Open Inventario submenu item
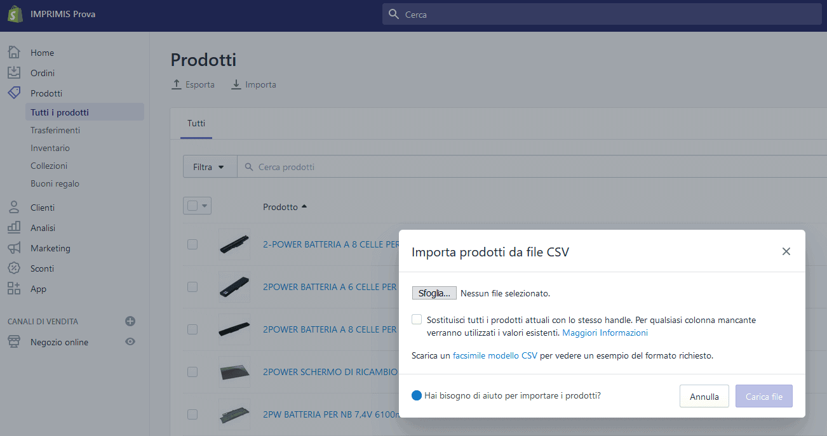 (x=50, y=148)
